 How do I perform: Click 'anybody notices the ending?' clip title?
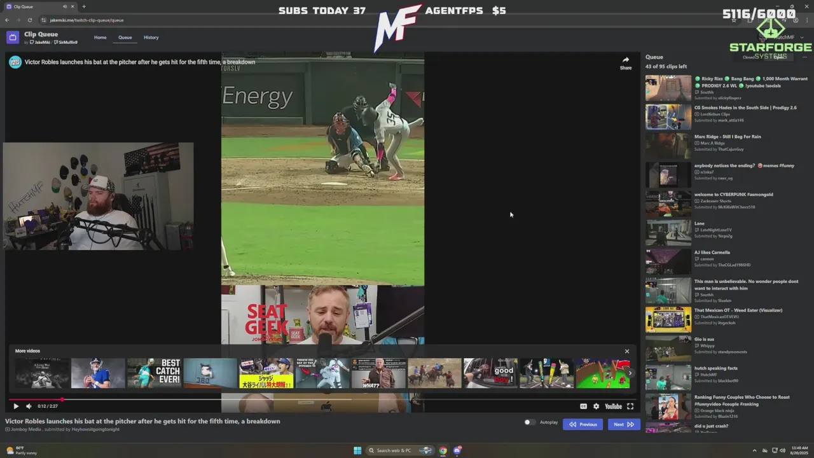tap(743, 165)
